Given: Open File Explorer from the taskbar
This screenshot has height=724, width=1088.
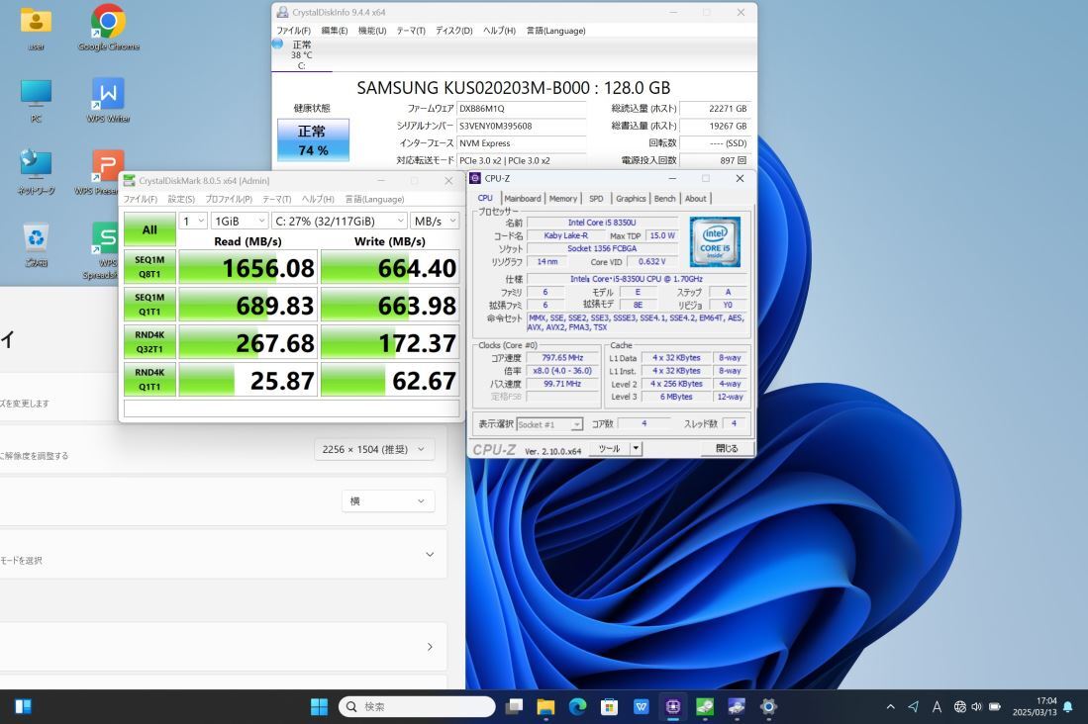Looking at the screenshot, I should click(x=546, y=706).
